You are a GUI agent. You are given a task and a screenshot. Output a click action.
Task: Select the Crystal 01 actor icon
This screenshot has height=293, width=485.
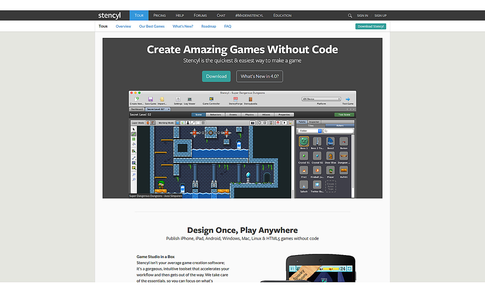[304, 156]
